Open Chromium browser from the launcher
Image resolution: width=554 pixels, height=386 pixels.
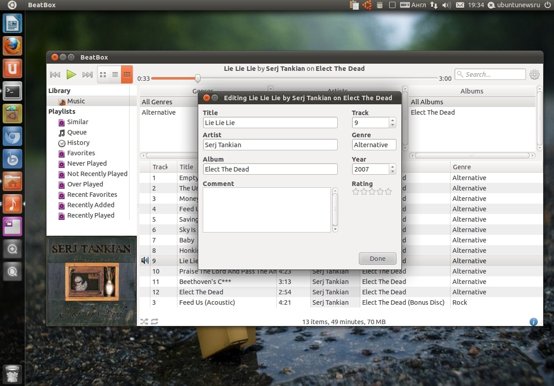[x=12, y=136]
